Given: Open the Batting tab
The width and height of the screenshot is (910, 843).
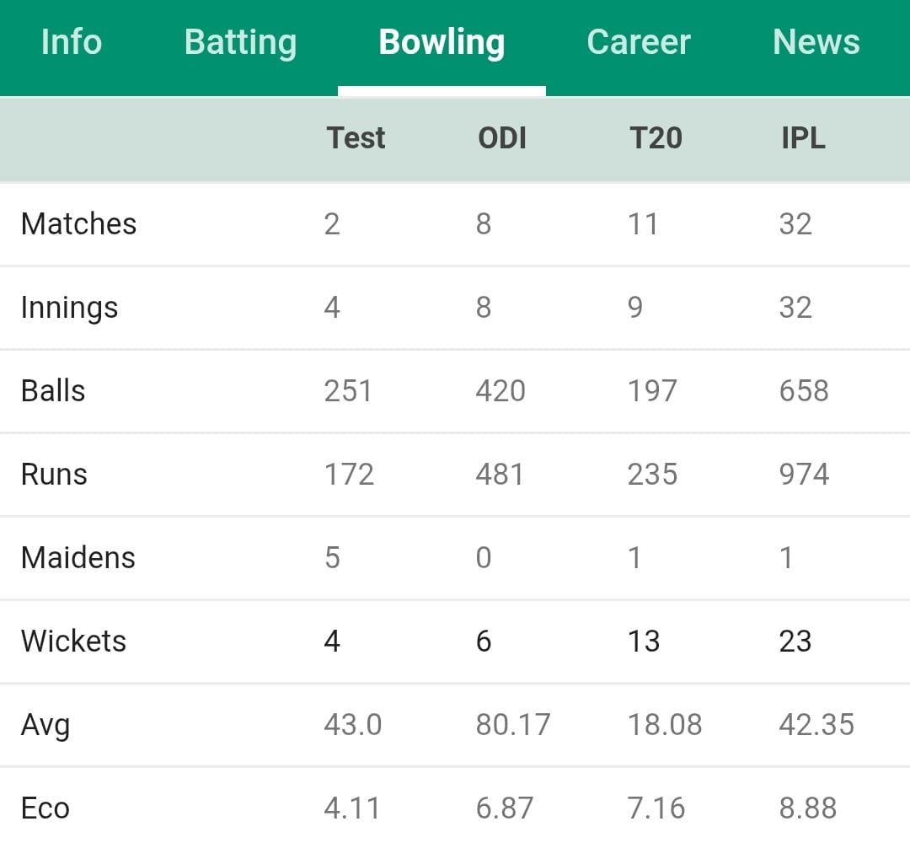Looking at the screenshot, I should (x=239, y=42).
